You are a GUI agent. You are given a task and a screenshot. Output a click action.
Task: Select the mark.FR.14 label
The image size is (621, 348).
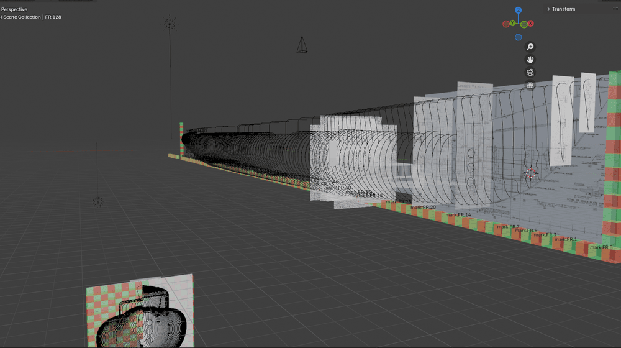click(x=458, y=215)
